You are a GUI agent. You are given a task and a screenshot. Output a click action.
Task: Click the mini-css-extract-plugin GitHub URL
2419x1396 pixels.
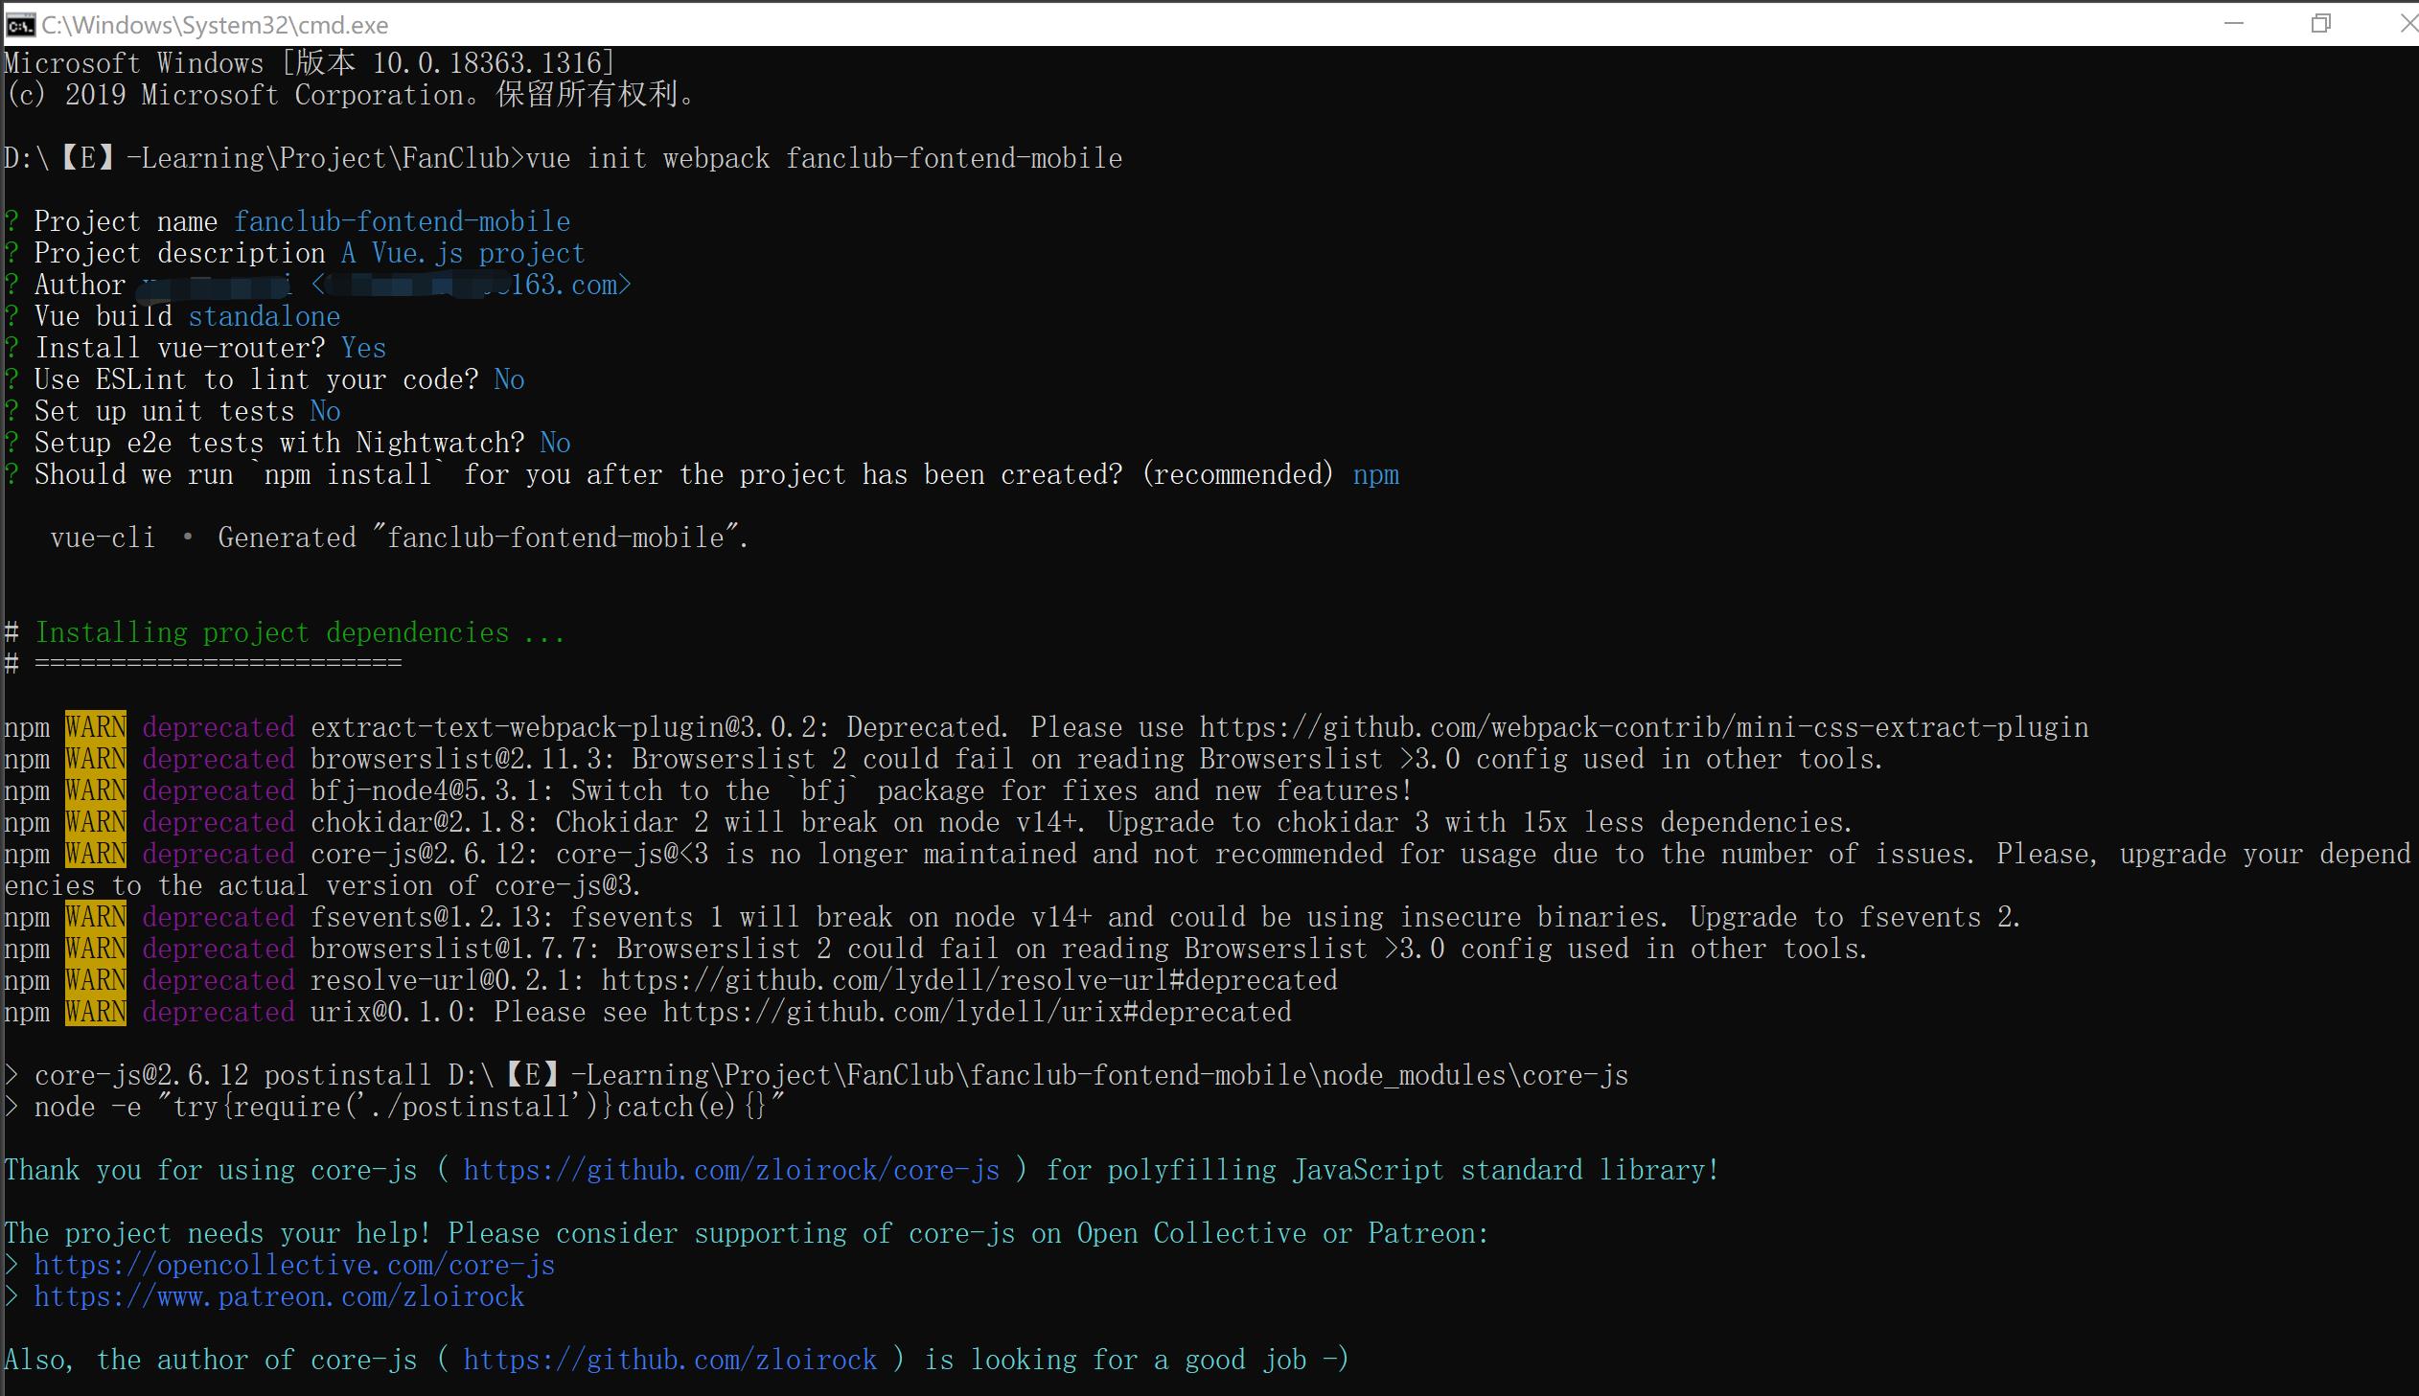click(1645, 728)
